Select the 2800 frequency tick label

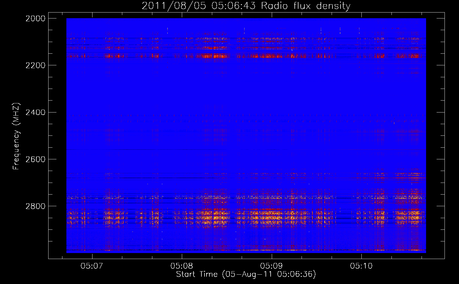point(35,206)
